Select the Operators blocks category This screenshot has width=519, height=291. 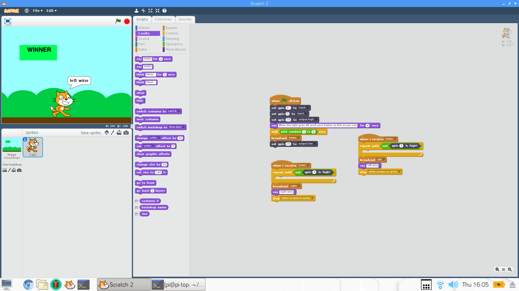tap(174, 44)
